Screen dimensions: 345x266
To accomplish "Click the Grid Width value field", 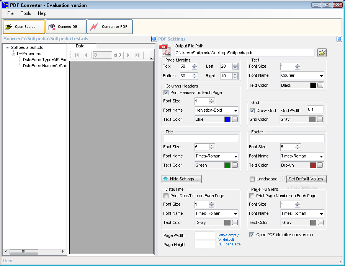I will (315, 109).
